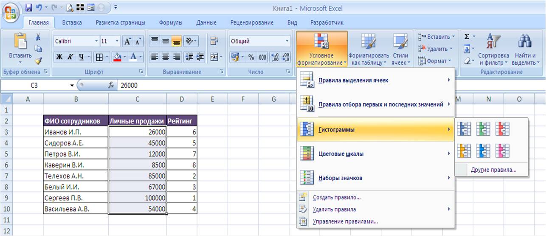Click Создать правило... menu entry
Viewport: 546px width, 236px height.
pos(336,197)
